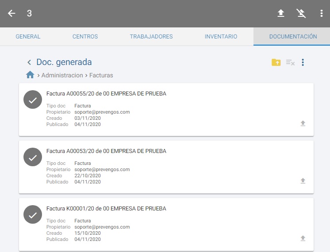The image size is (330, 252).
Task: Switch to the General tab
Action: (28, 37)
